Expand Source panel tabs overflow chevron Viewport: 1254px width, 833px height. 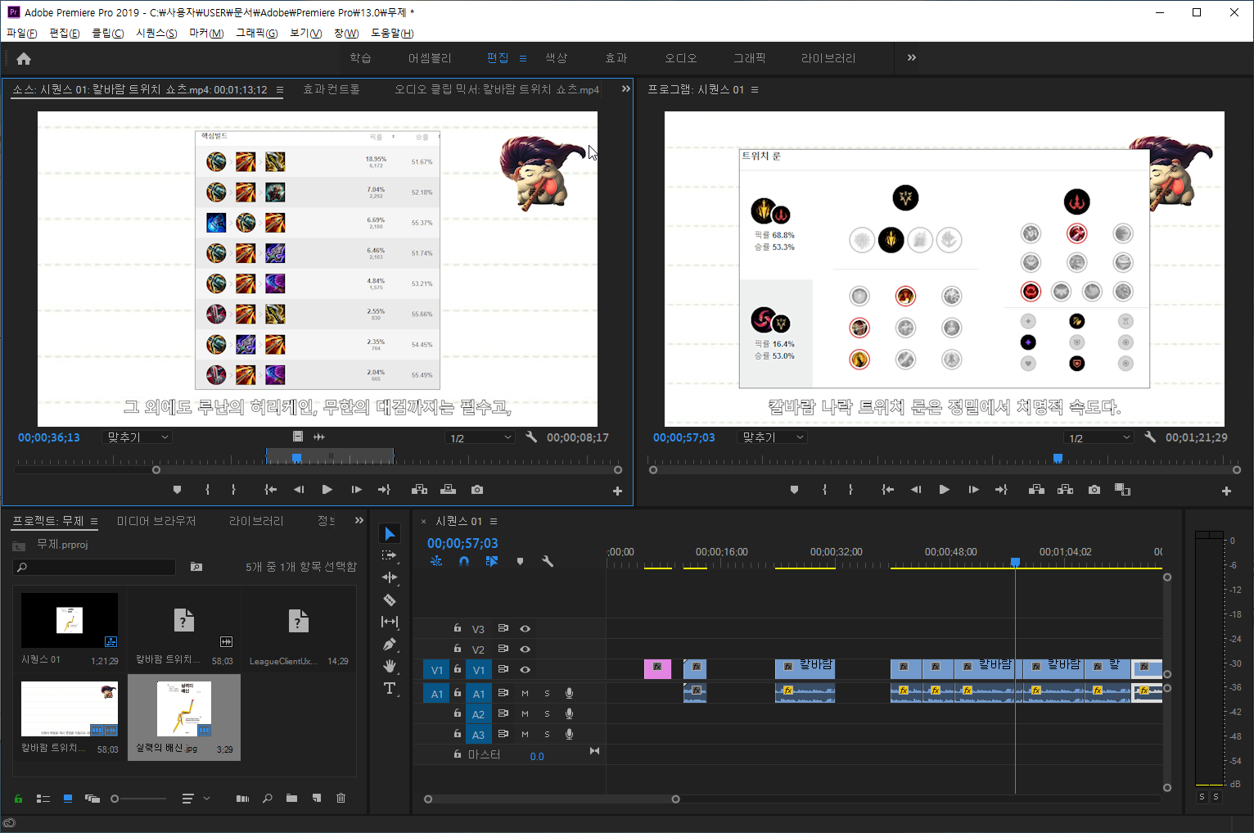(626, 88)
